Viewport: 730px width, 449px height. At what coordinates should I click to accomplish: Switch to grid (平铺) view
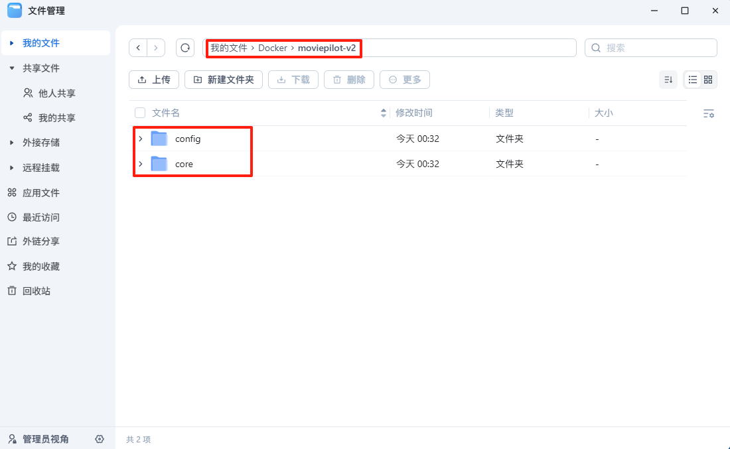tap(709, 79)
